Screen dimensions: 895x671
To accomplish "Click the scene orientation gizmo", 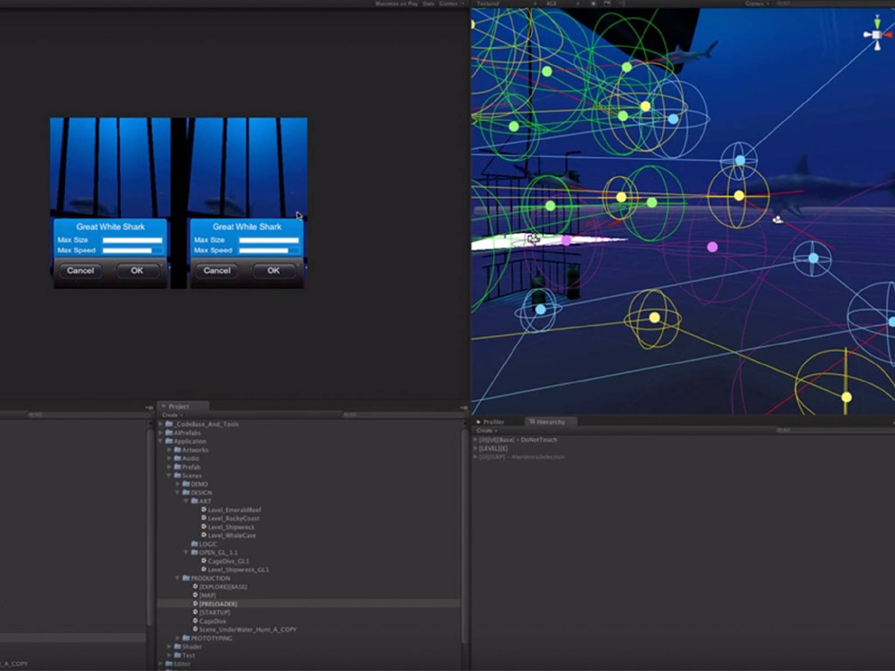I will 877,34.
